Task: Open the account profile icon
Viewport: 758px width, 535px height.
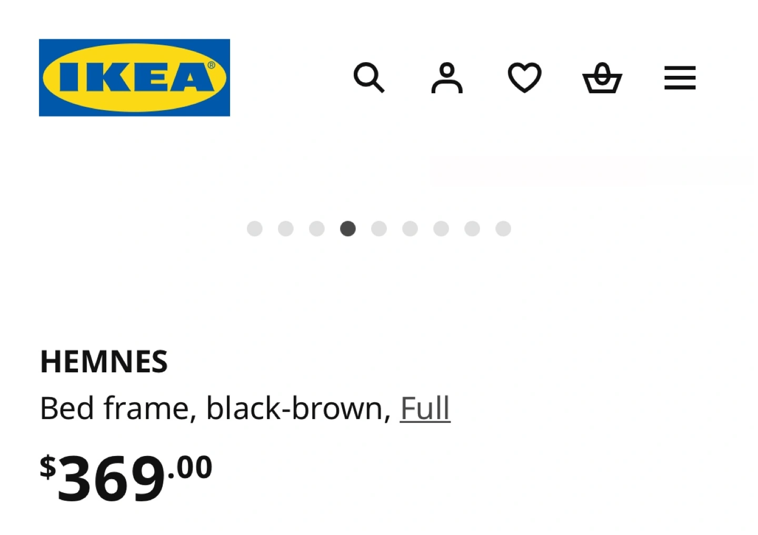Action: (x=447, y=78)
